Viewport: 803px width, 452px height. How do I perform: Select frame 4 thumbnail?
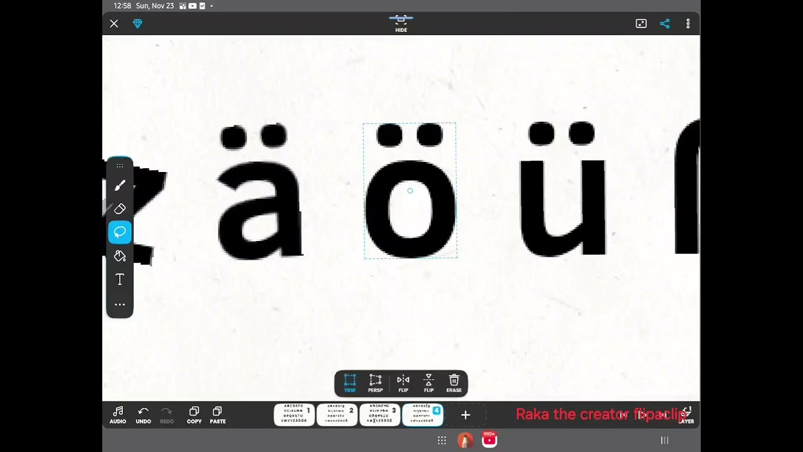tap(422, 415)
